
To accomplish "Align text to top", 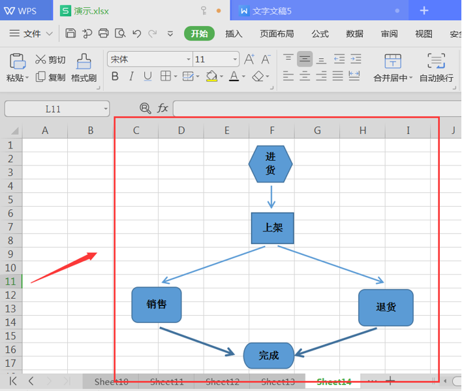I will 288,59.
